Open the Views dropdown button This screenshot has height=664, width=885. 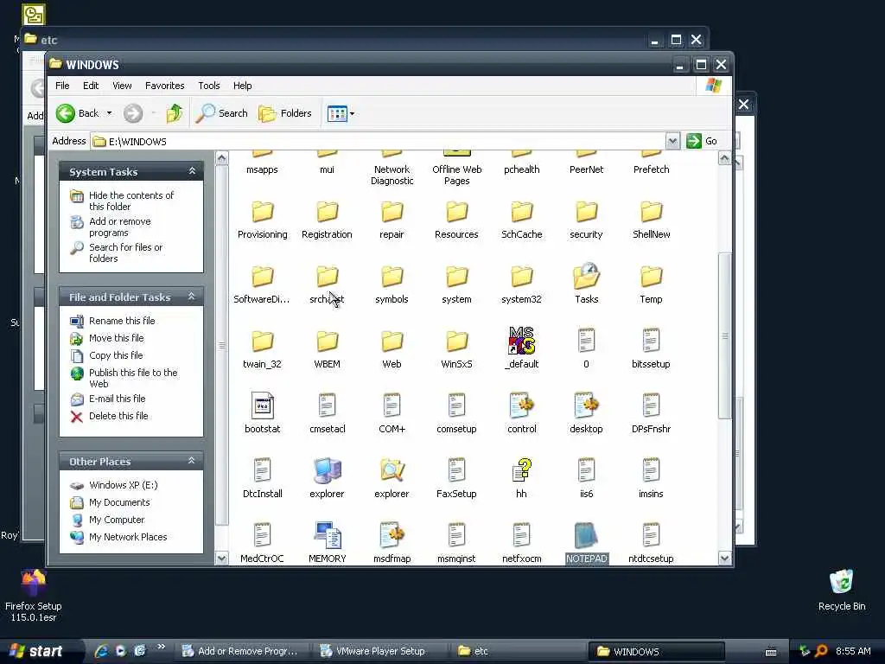[x=341, y=113]
